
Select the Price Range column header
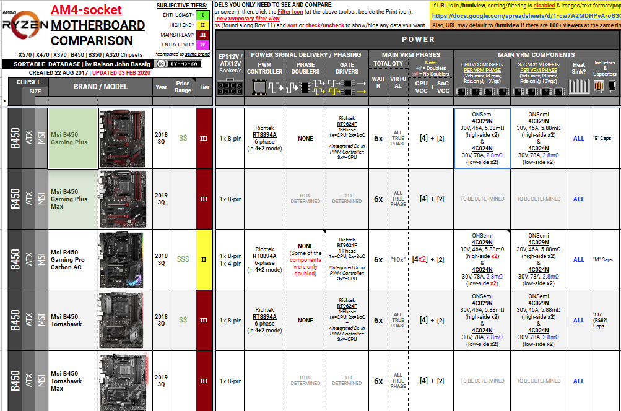tap(183, 87)
